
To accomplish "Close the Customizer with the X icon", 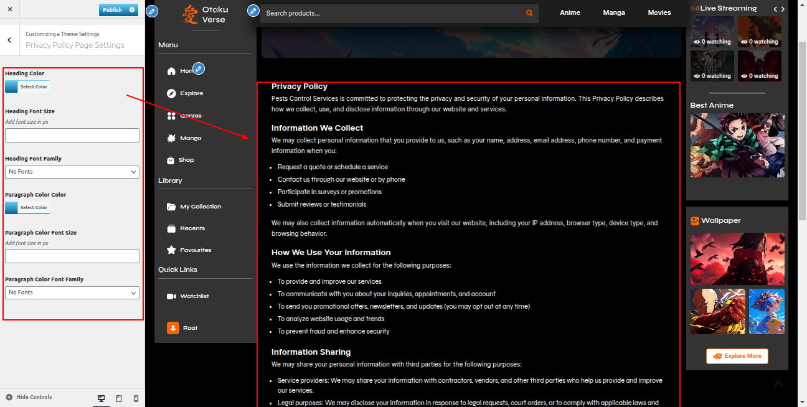I will pyautogui.click(x=10, y=10).
